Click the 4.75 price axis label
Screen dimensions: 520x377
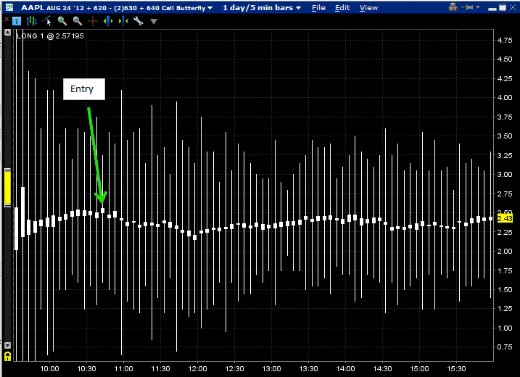[x=505, y=40]
